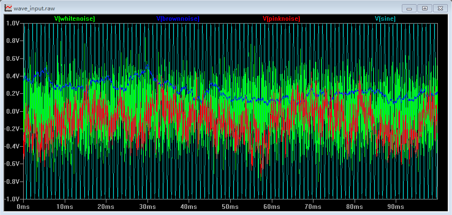Click the -1.0V vertical axis label
The height and width of the screenshot is (215, 452).
(x=12, y=199)
